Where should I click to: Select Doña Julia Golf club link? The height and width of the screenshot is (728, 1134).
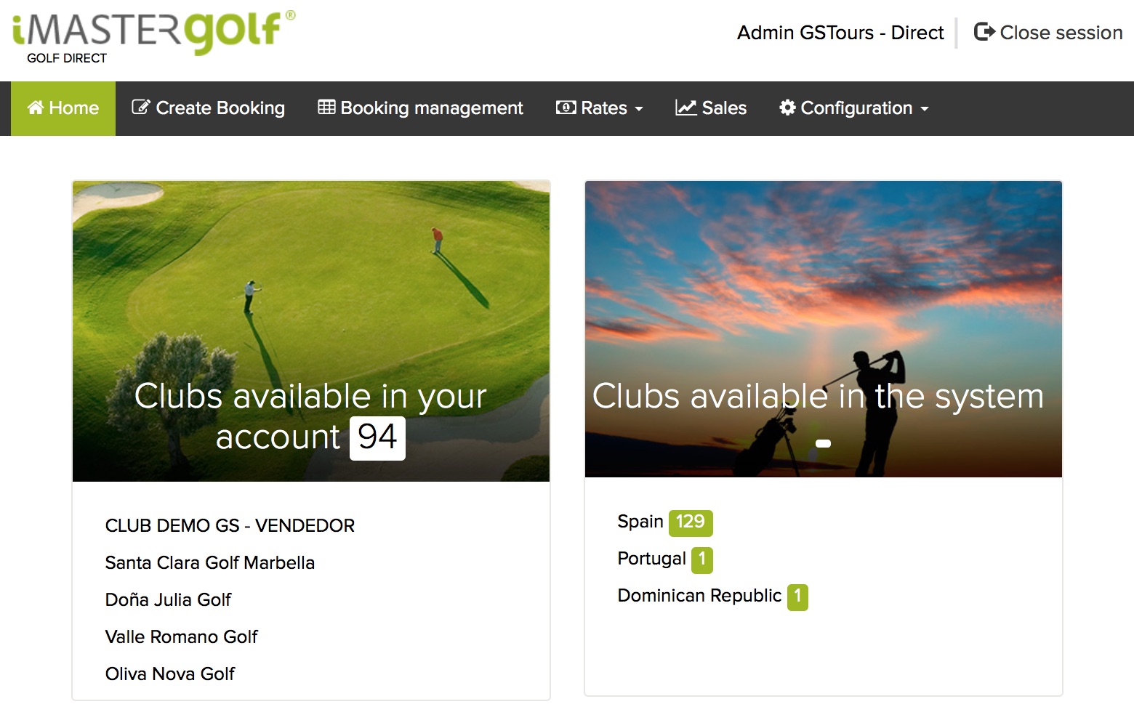click(x=168, y=600)
